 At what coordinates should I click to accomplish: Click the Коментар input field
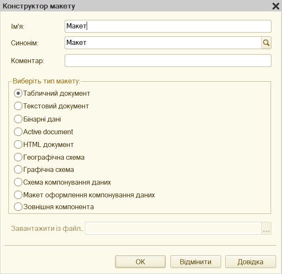coord(168,61)
